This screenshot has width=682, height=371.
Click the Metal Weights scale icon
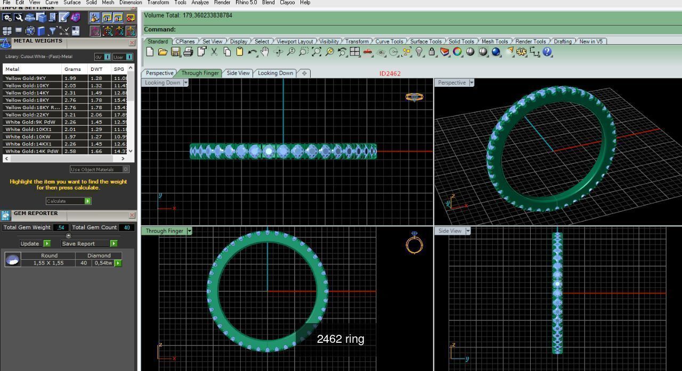tap(5, 44)
